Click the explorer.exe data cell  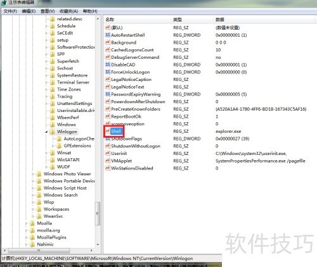coord(228,131)
